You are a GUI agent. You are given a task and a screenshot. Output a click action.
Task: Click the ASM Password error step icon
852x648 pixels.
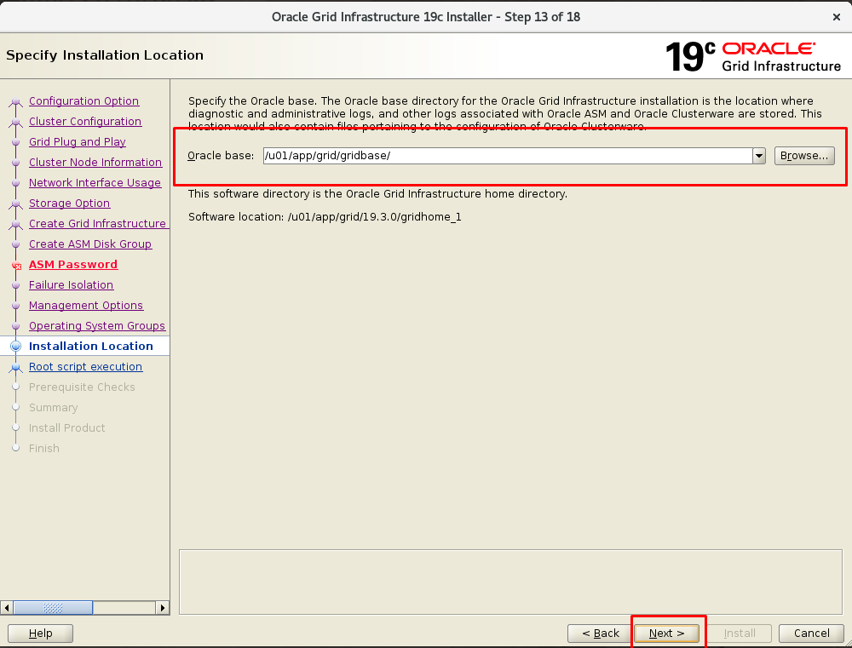(x=15, y=265)
